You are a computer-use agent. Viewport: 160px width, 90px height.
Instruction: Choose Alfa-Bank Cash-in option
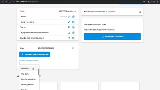coord(28,79)
